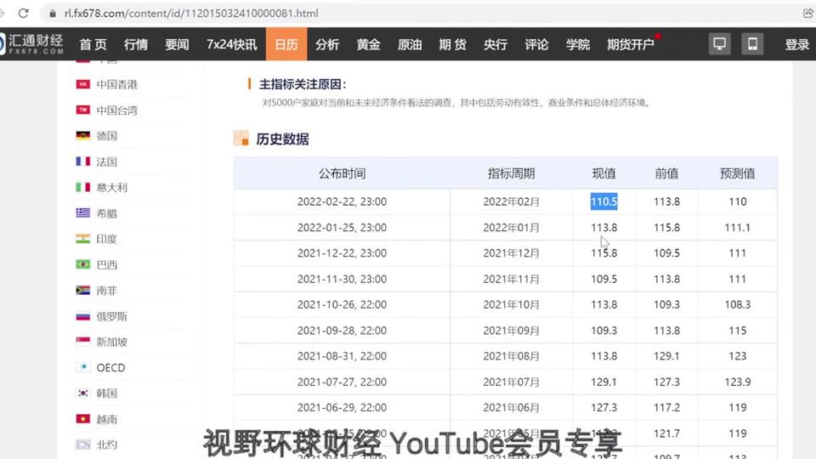The width and height of the screenshot is (816, 459).
Task: Open the 分析 menu item
Action: pyautogui.click(x=327, y=44)
